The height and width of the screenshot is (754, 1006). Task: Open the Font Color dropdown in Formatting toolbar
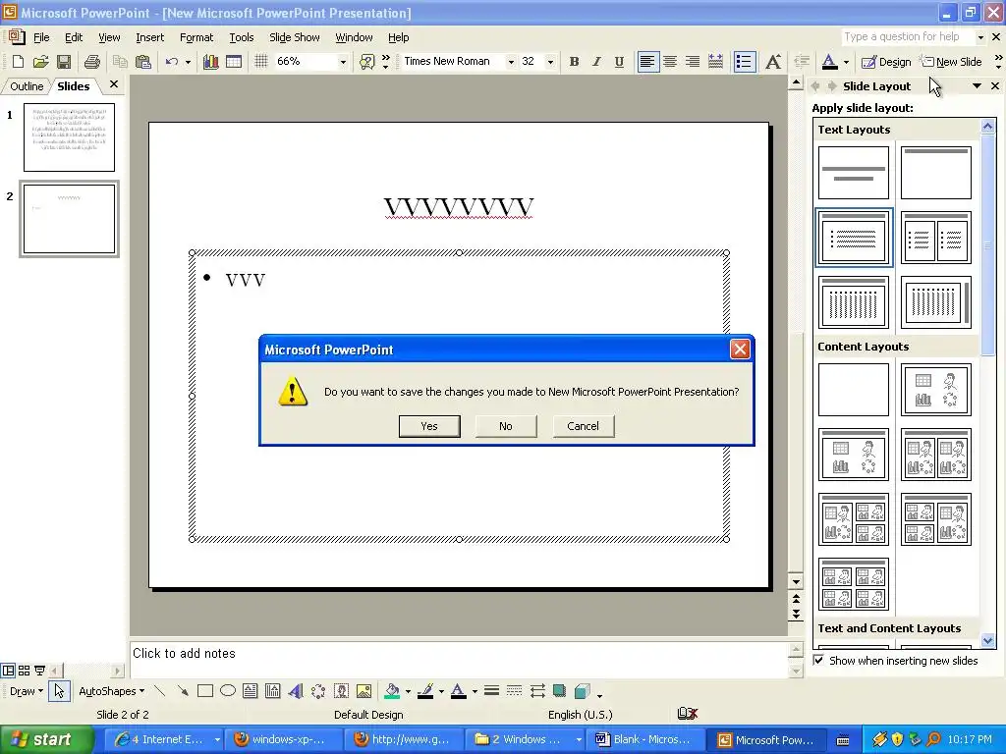[846, 62]
